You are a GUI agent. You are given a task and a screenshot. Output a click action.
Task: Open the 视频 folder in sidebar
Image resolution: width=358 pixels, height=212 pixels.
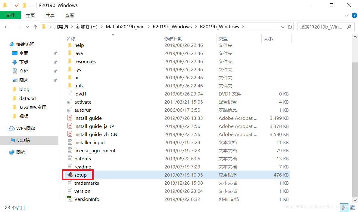tap(20, 117)
